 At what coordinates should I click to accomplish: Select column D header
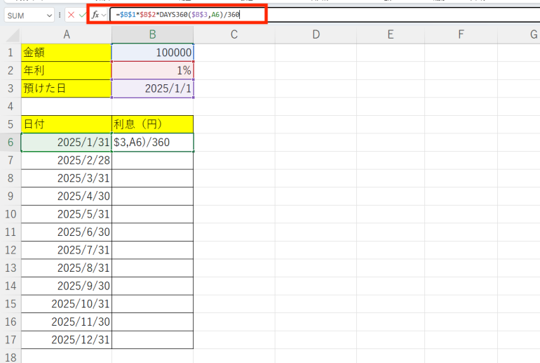tap(316, 34)
